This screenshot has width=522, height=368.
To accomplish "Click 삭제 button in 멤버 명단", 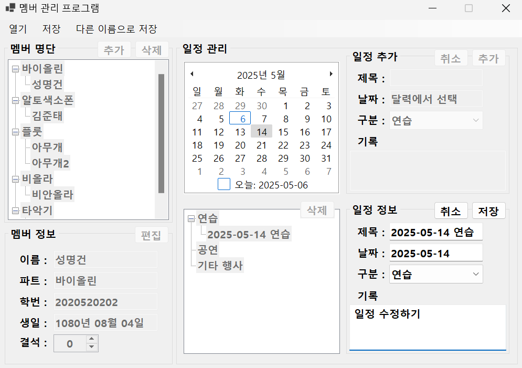I will (x=152, y=50).
